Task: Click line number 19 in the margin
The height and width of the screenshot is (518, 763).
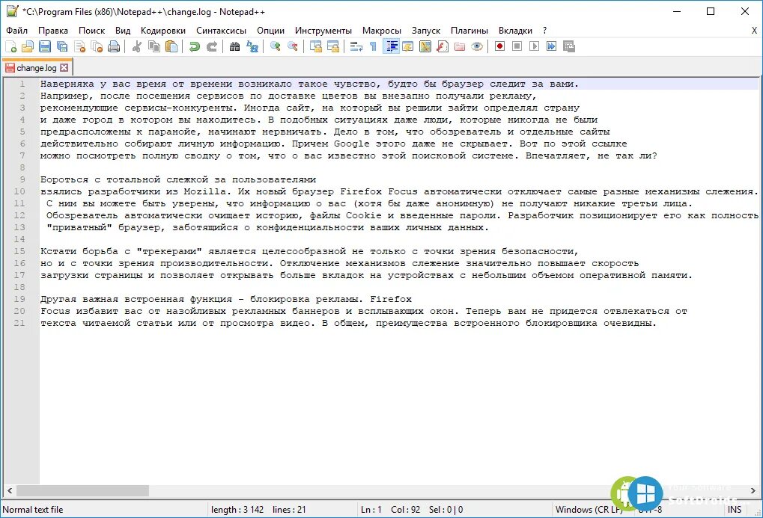Action: (x=19, y=299)
